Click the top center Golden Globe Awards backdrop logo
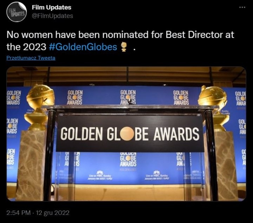The image size is (253, 223). click(x=128, y=97)
